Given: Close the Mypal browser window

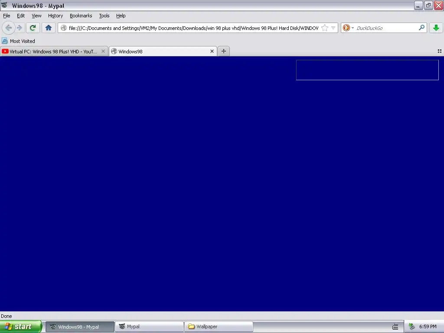Looking at the screenshot, I should click(438, 5).
